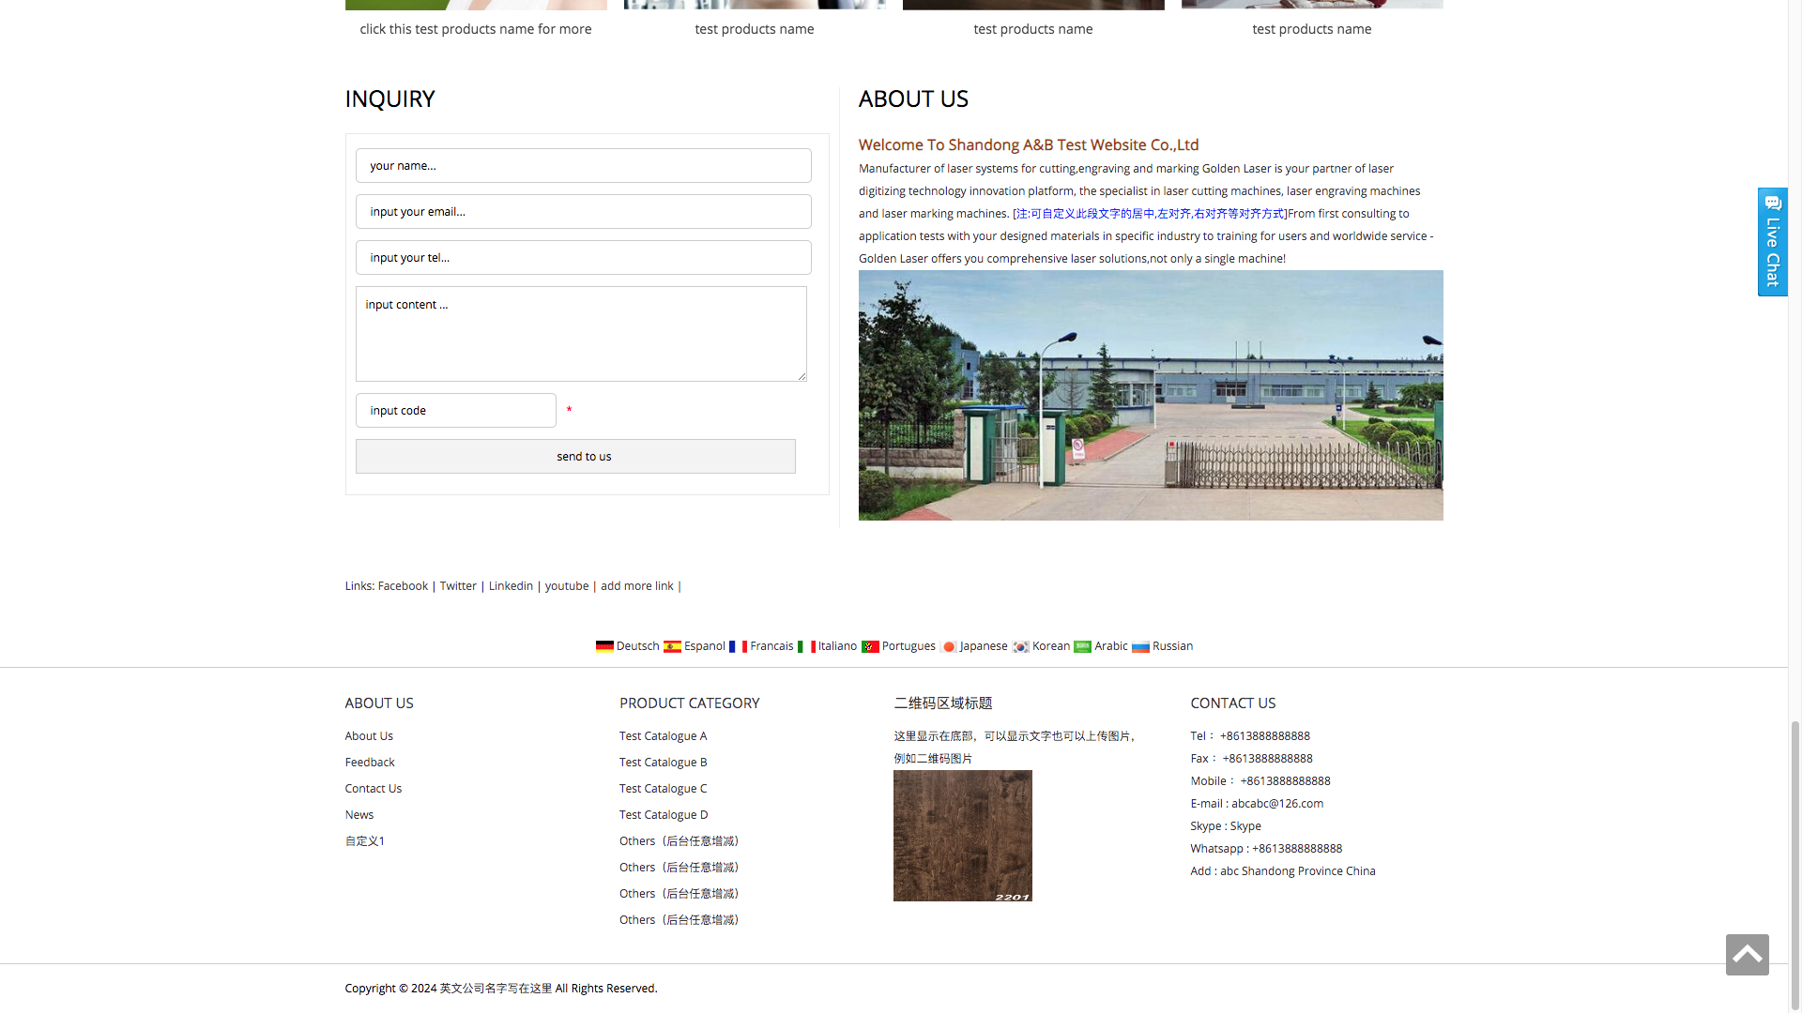Open the youtube link
Viewport: 1802px width, 1013px height.
(x=567, y=586)
